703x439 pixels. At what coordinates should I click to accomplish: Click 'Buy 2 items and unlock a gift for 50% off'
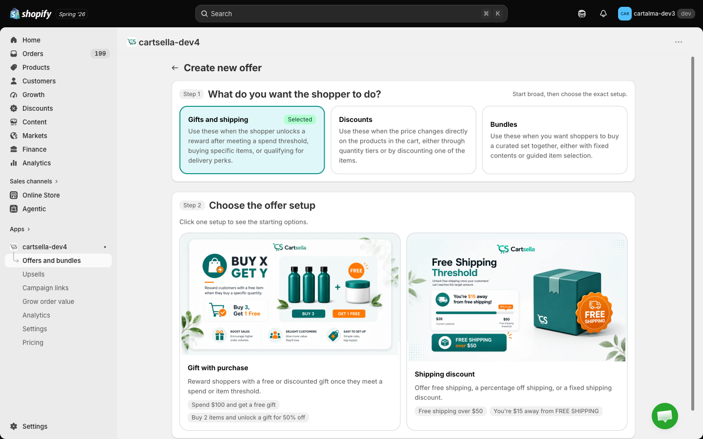pyautogui.click(x=248, y=418)
